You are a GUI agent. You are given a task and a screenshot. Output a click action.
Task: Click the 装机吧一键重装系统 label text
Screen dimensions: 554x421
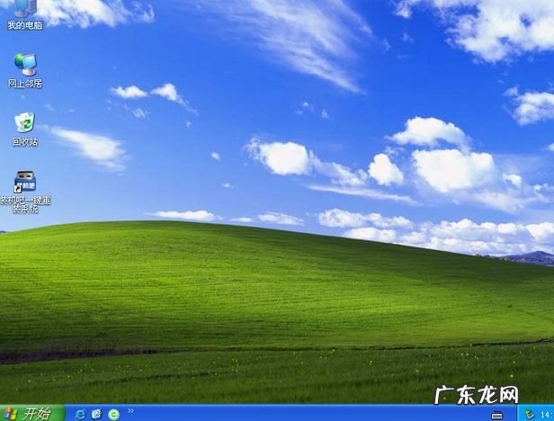24,204
